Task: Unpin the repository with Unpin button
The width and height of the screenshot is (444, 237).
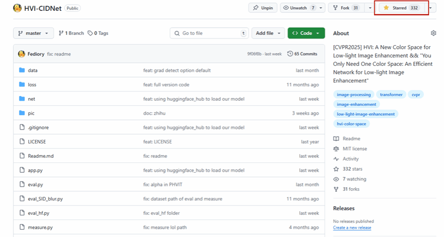Action: [x=263, y=8]
